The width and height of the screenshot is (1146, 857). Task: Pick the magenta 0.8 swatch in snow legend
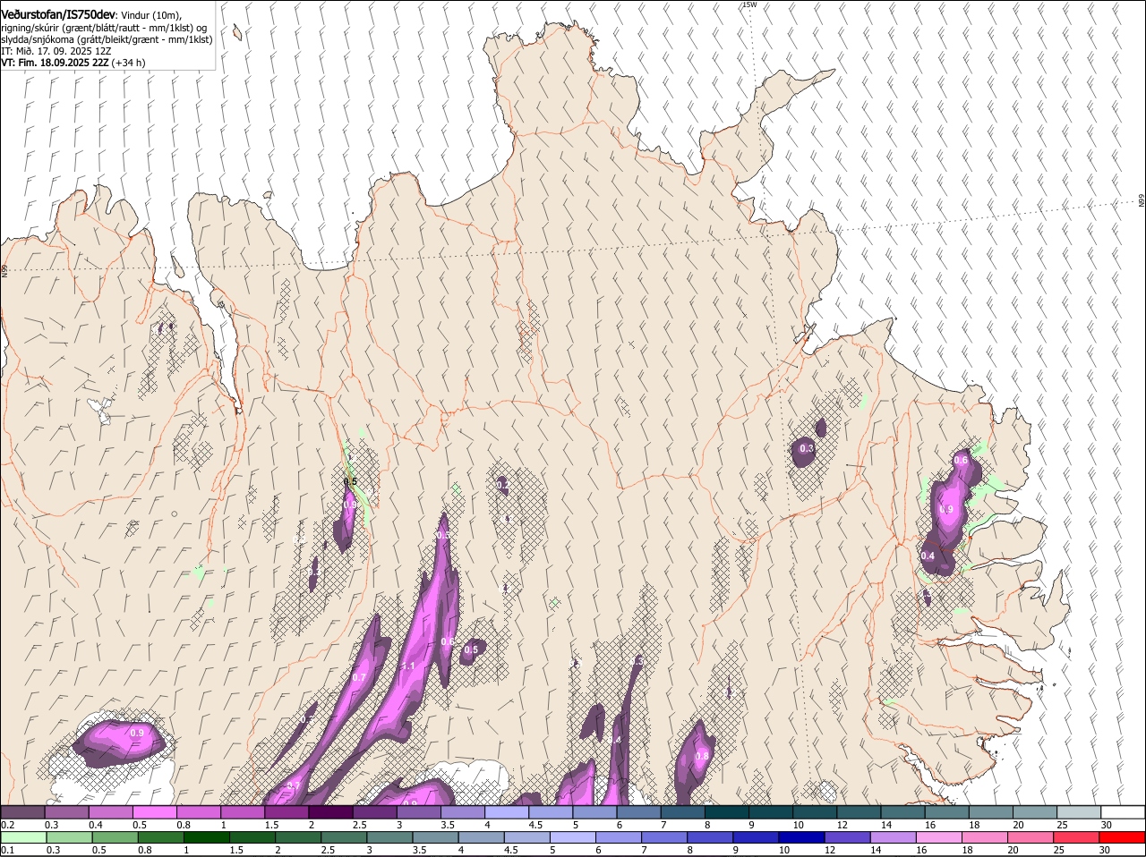(198, 811)
